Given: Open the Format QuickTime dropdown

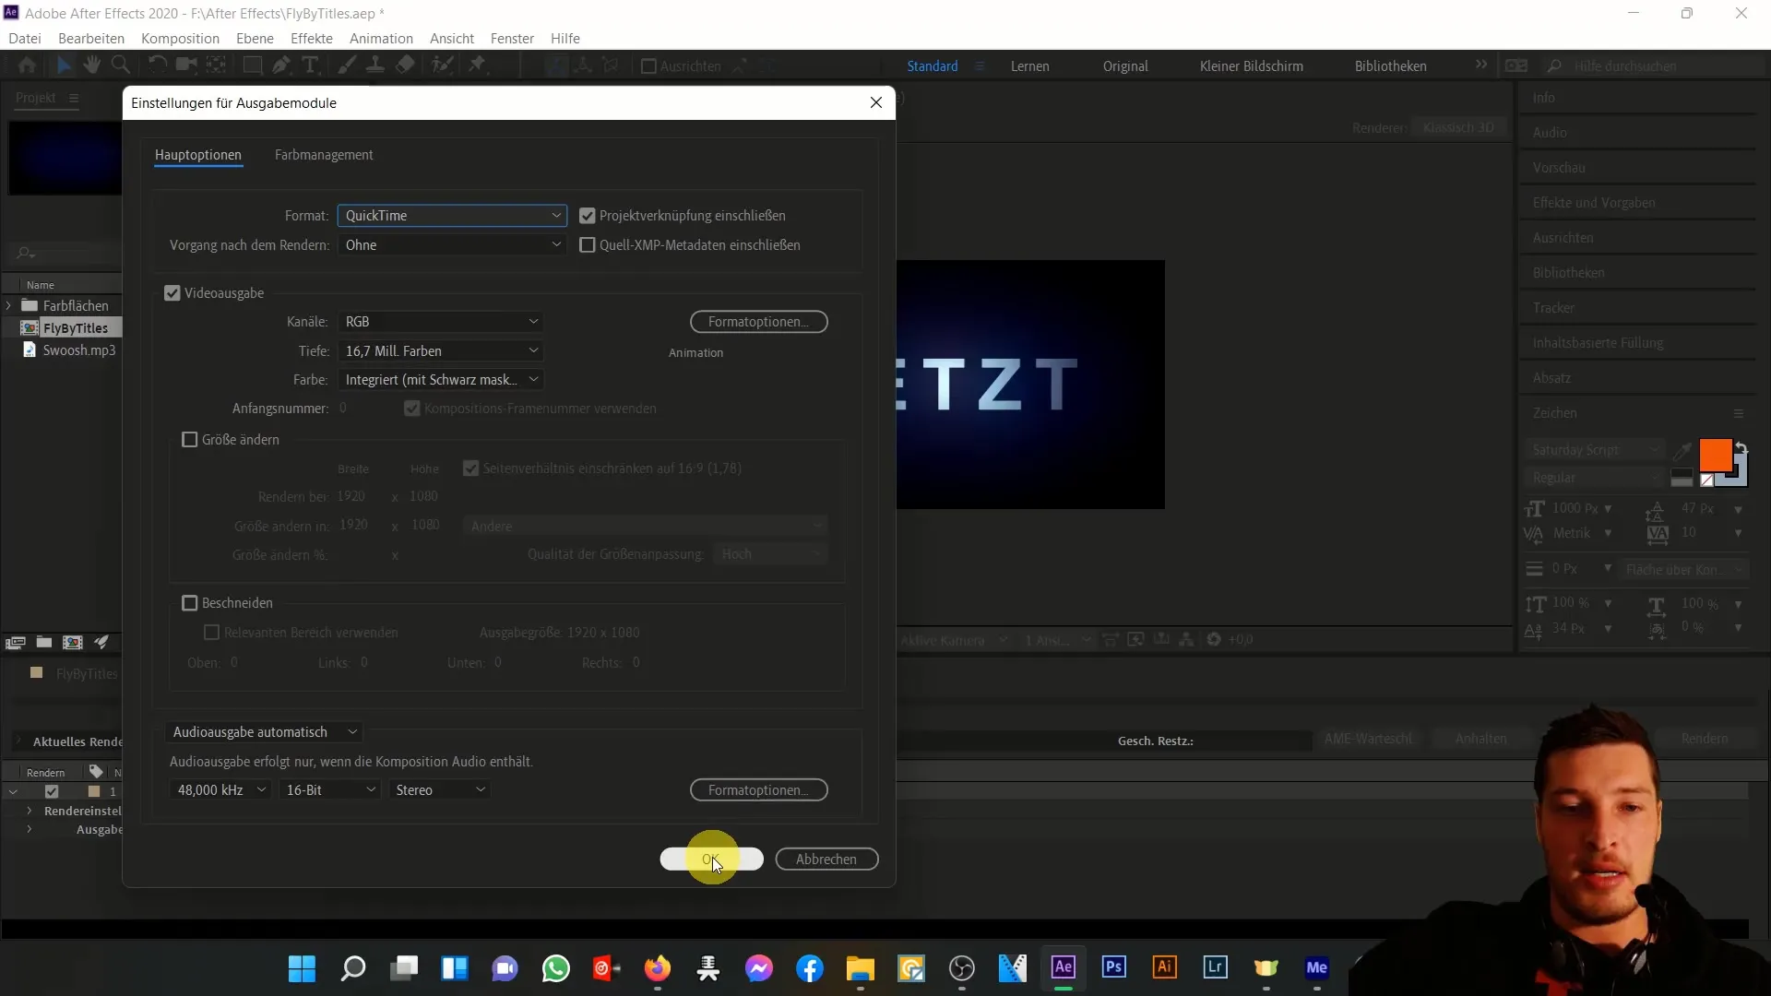Looking at the screenshot, I should pos(452,216).
